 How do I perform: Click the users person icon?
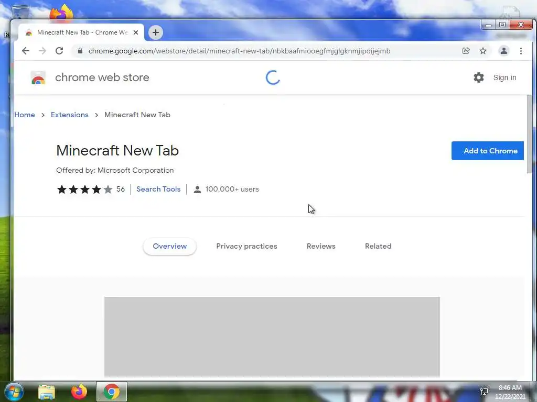(197, 189)
